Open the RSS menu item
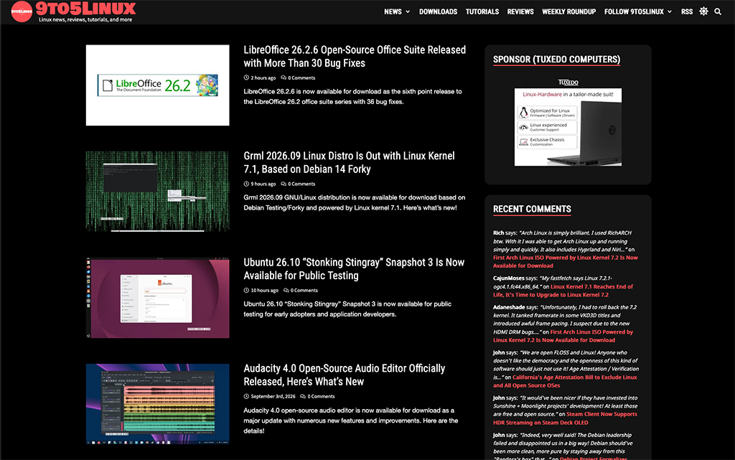This screenshot has height=460, width=735. (687, 11)
